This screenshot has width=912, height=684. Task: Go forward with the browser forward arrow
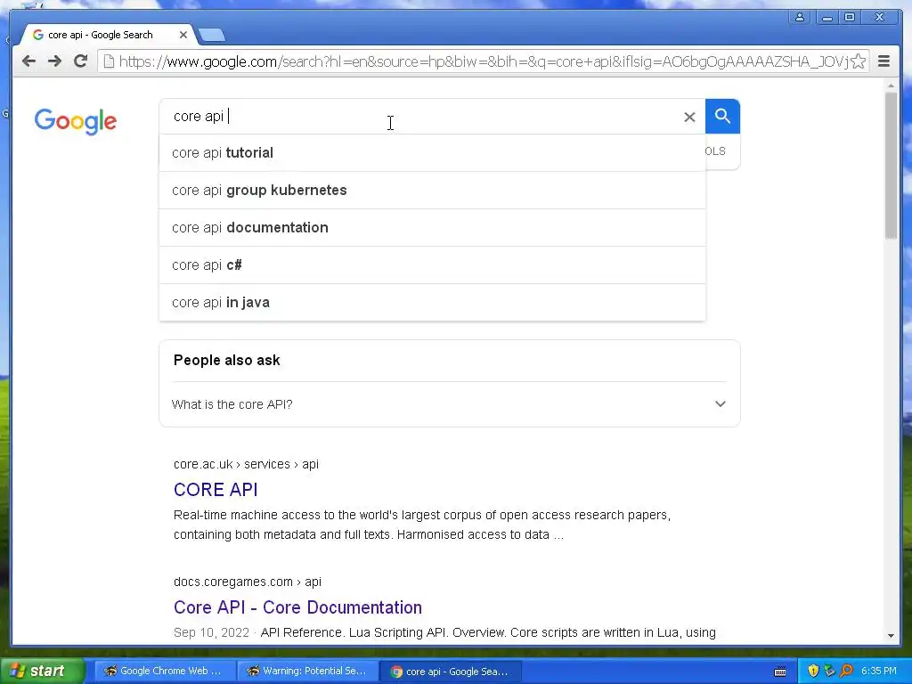tap(54, 61)
